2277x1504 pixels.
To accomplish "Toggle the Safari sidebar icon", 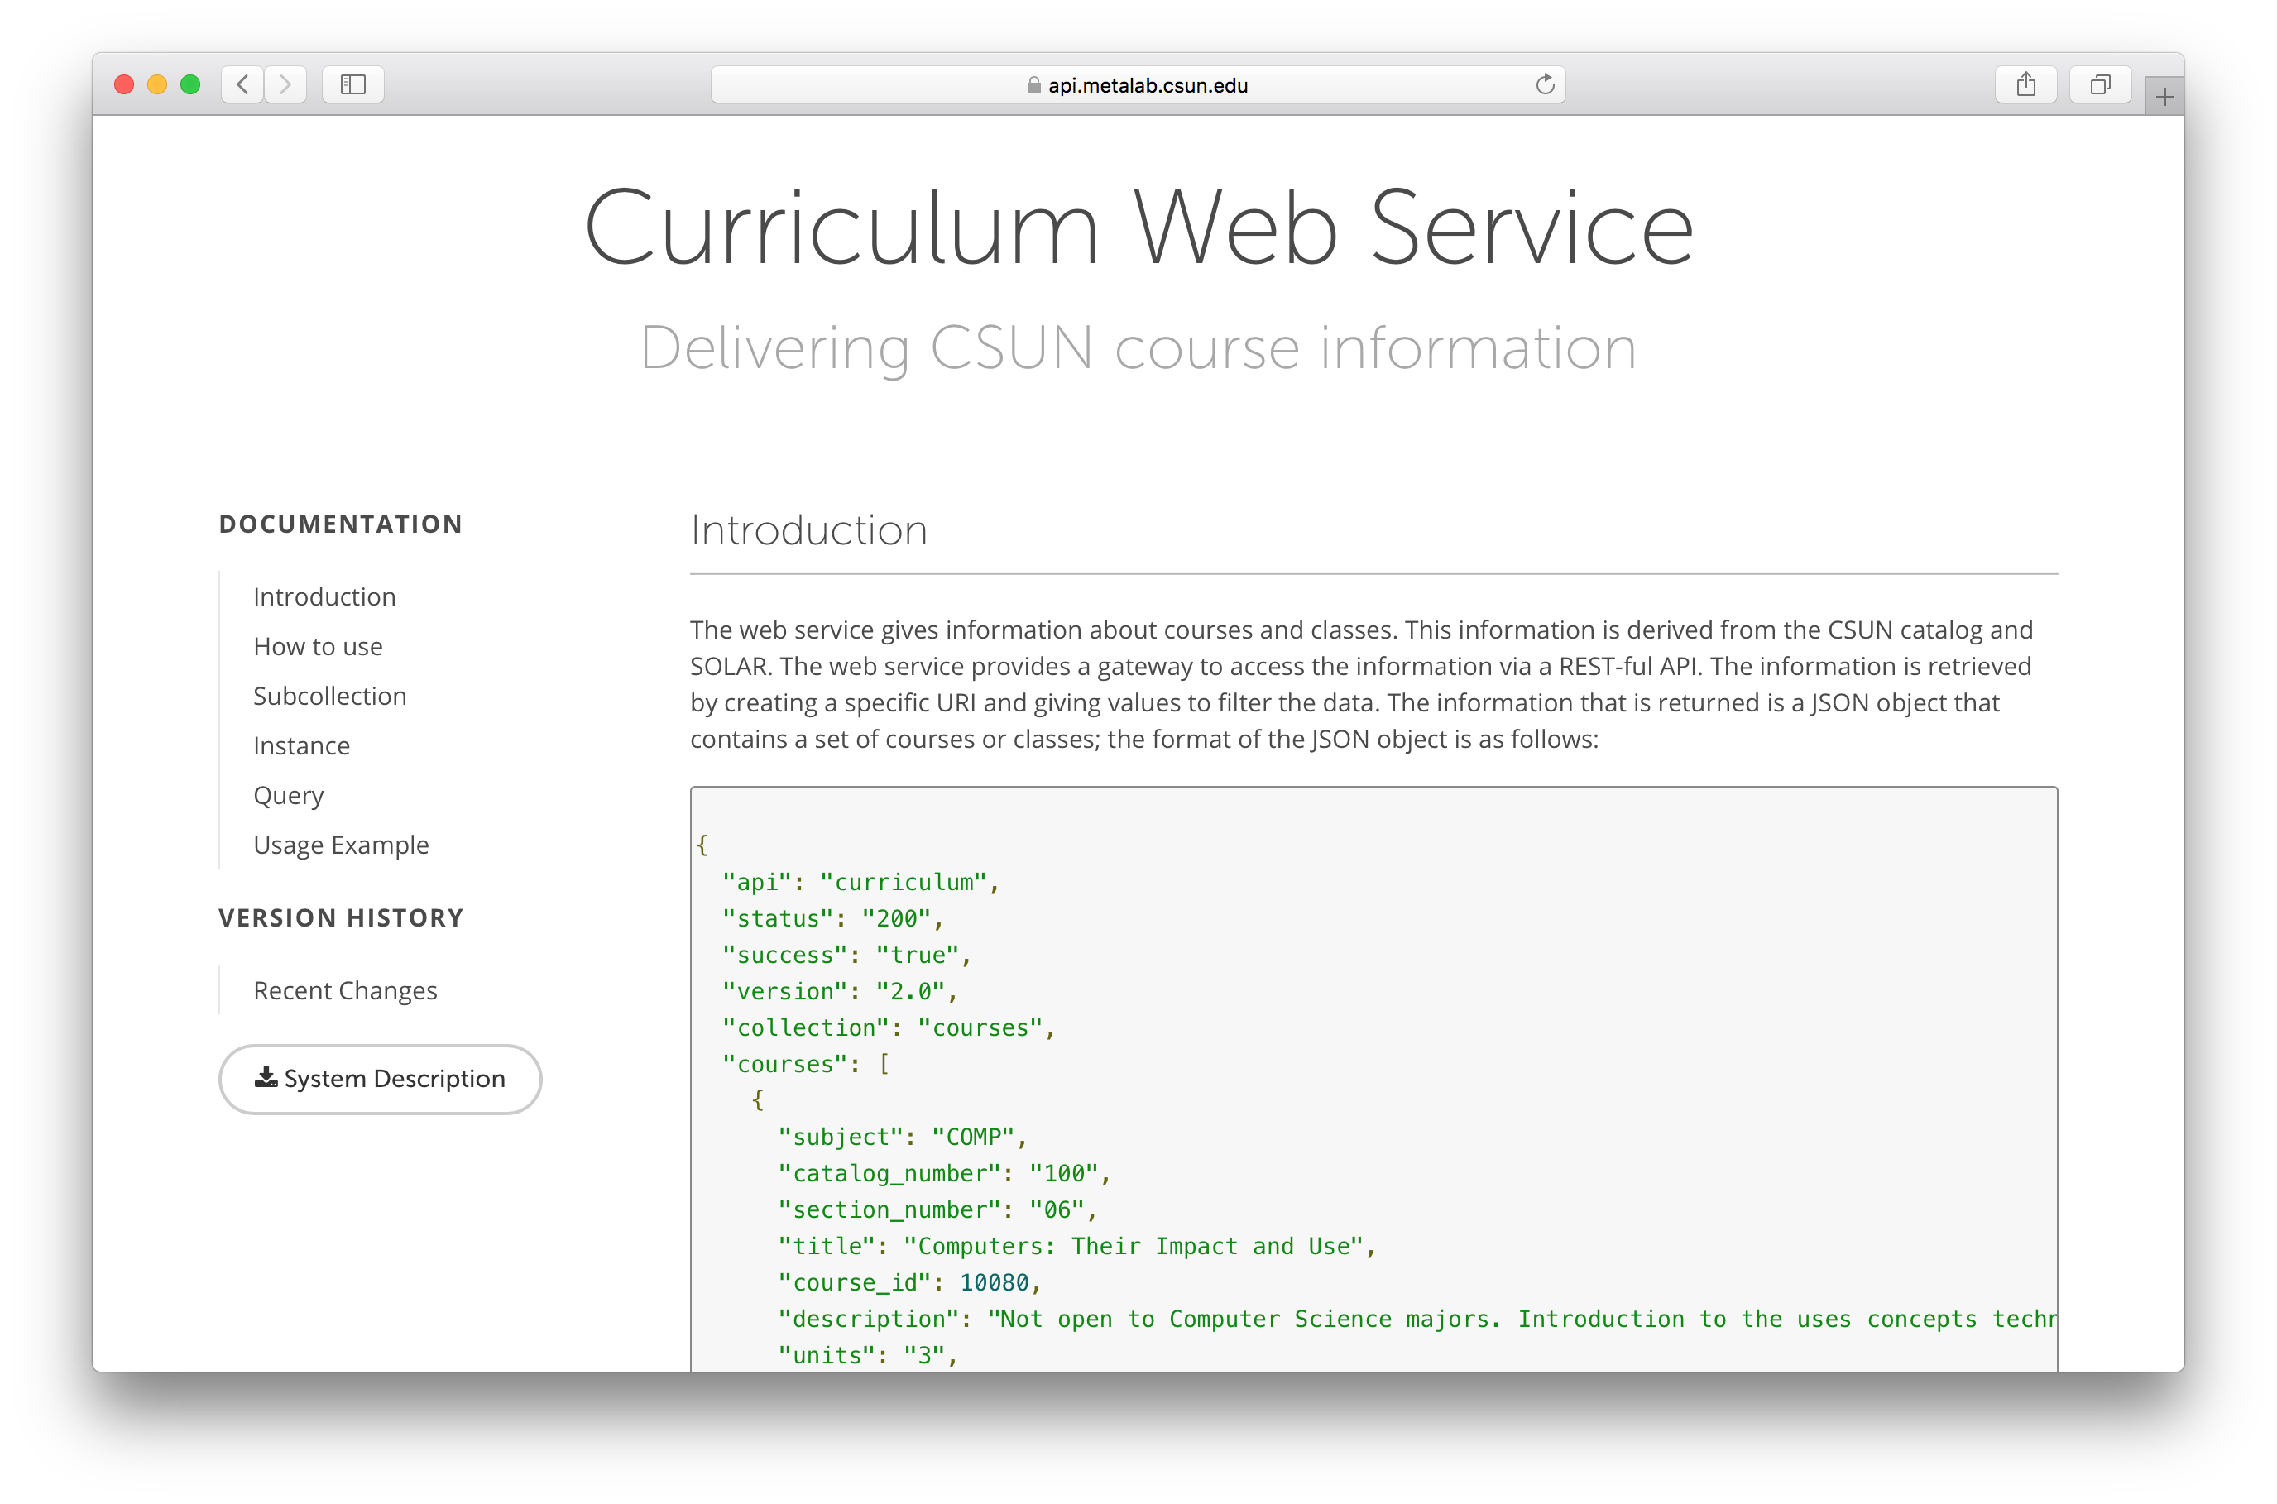I will tap(353, 84).
